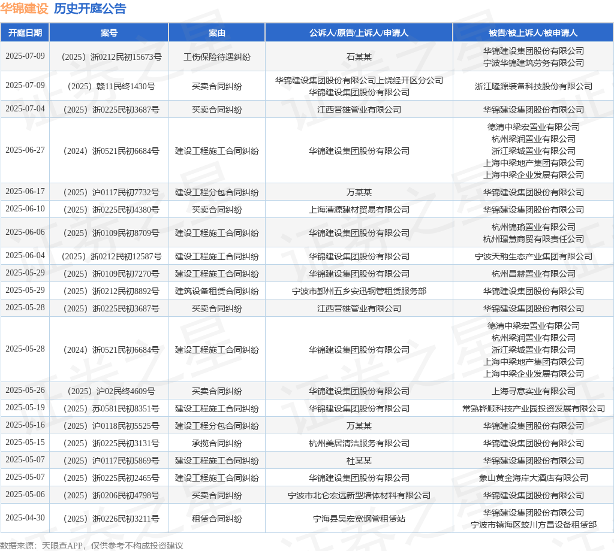This screenshot has height=551, width=614.
Task: Click case number (2025)浙0212民初15673号
Action: click(111, 57)
